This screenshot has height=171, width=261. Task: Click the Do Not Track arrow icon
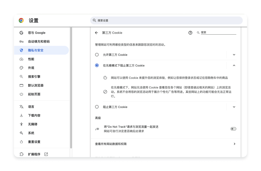[97, 129]
